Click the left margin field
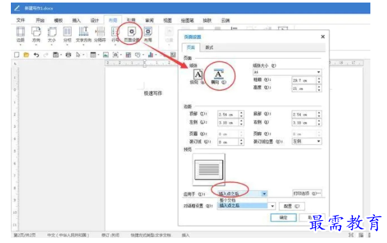The width and height of the screenshot is (387, 243). (x=228, y=122)
